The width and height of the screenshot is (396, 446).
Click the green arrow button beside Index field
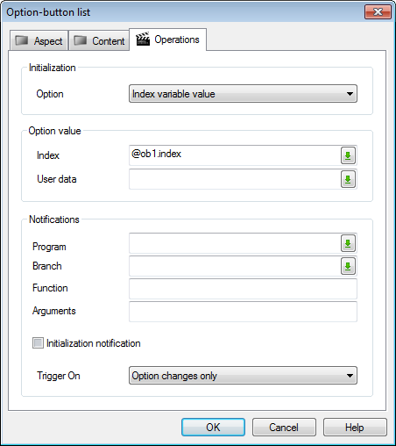click(348, 155)
